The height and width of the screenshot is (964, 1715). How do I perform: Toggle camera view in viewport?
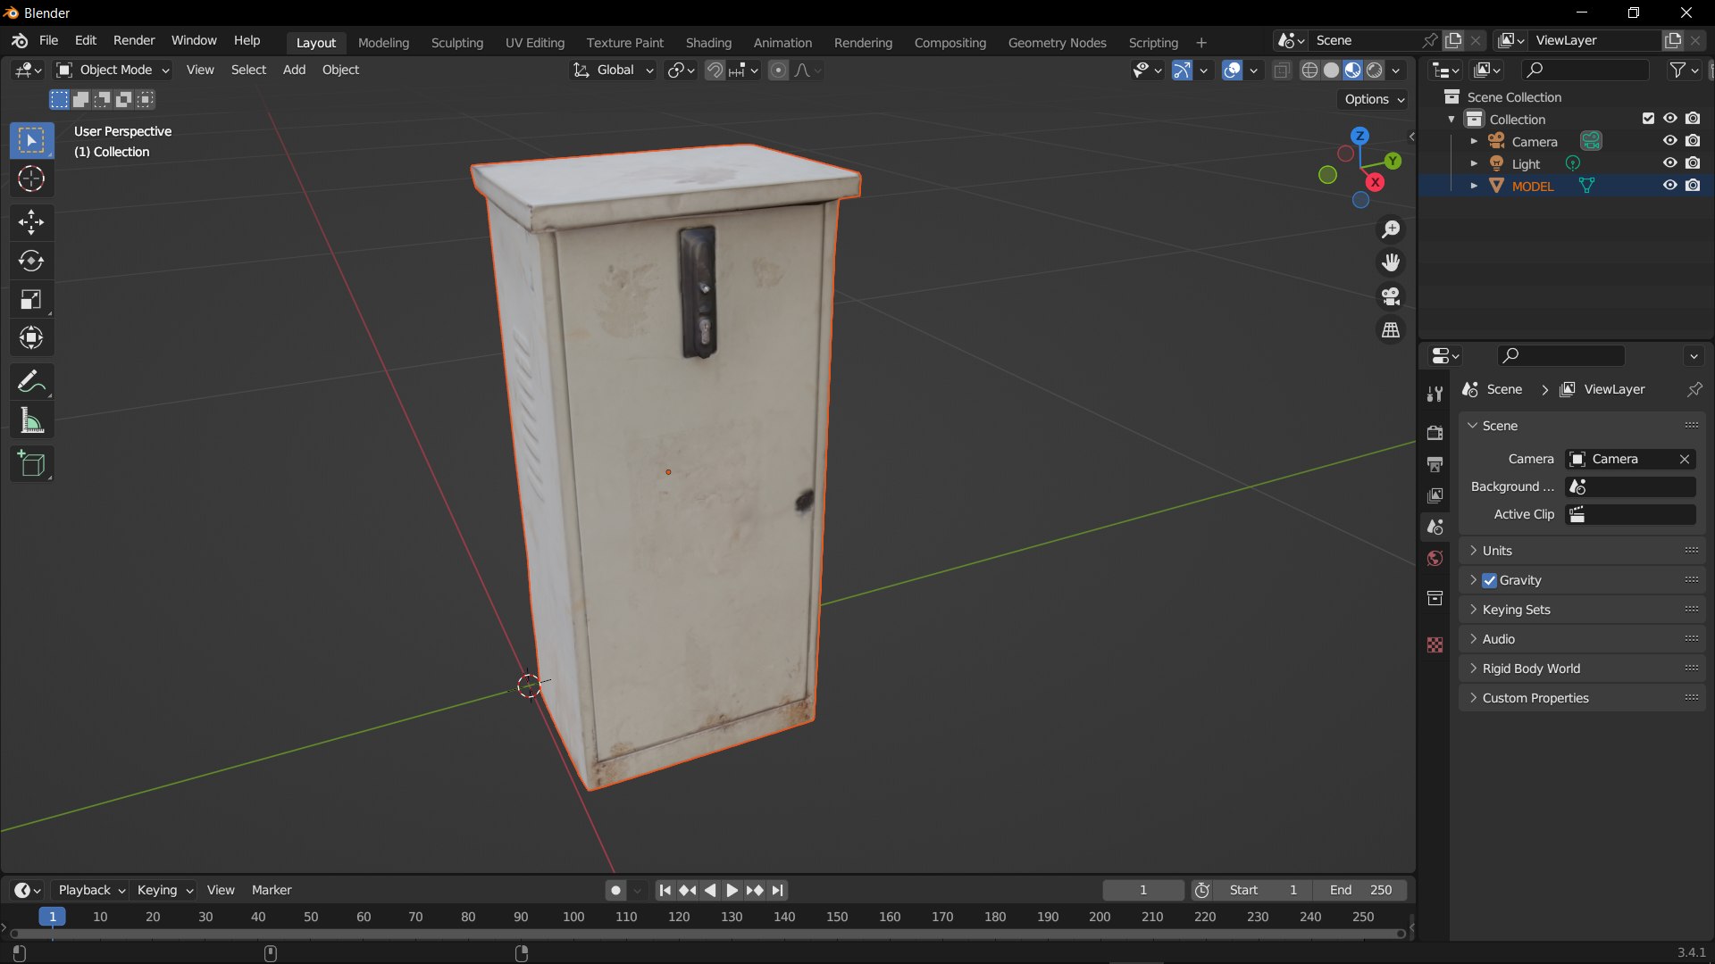[1391, 296]
